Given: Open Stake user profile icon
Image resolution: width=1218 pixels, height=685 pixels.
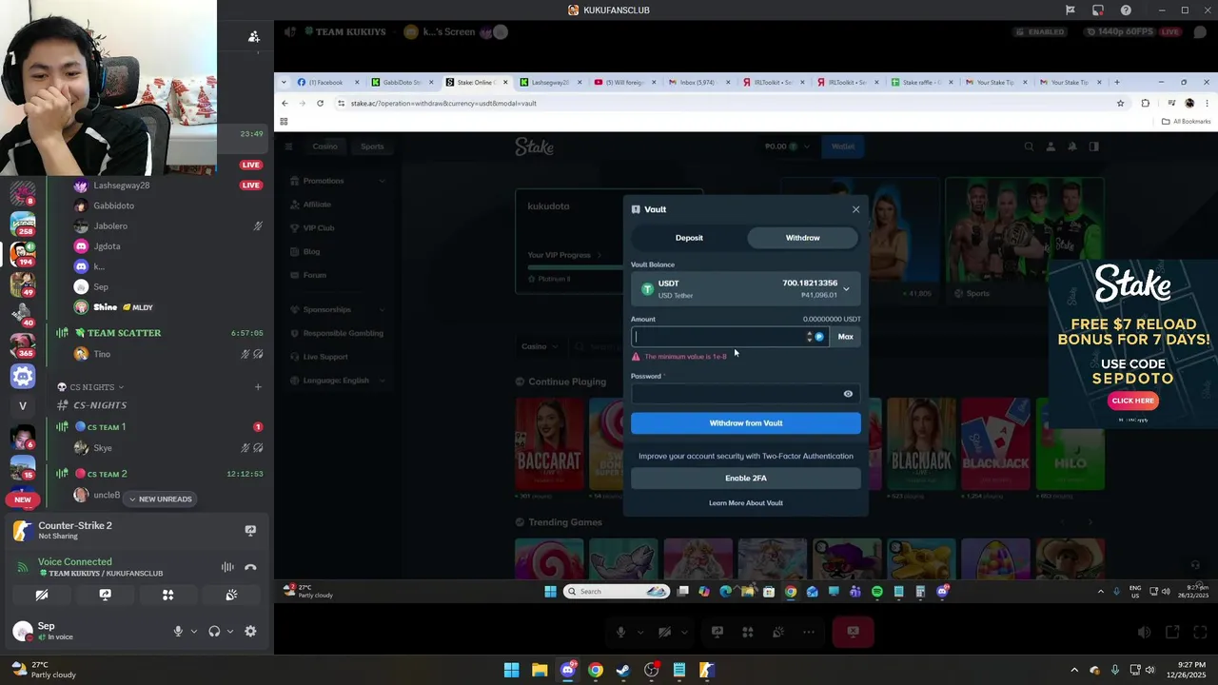Looking at the screenshot, I should click(1051, 147).
